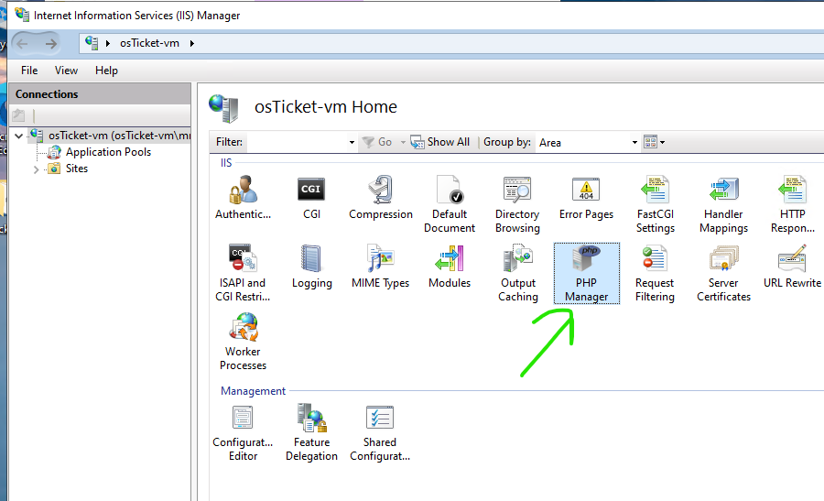Open Configuration Editor in Management
This screenshot has height=501, width=824.
pos(243,433)
